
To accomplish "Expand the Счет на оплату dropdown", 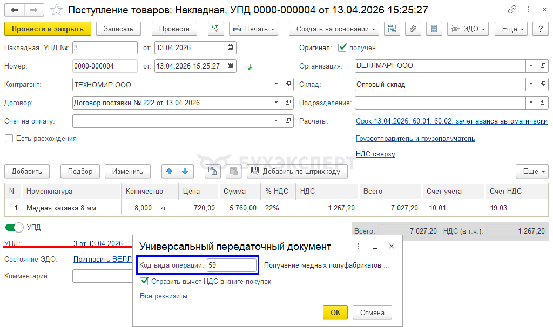I will (x=276, y=121).
